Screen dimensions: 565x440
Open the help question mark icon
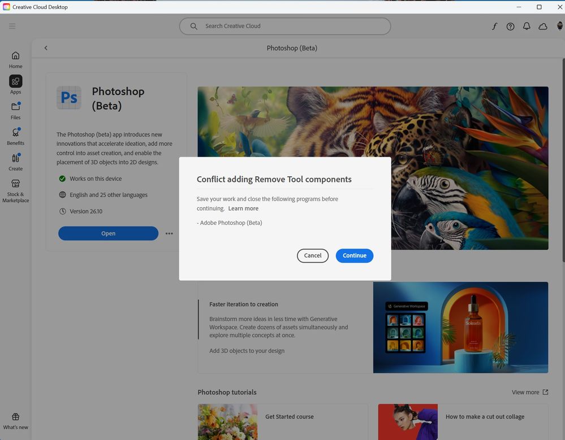click(x=510, y=26)
